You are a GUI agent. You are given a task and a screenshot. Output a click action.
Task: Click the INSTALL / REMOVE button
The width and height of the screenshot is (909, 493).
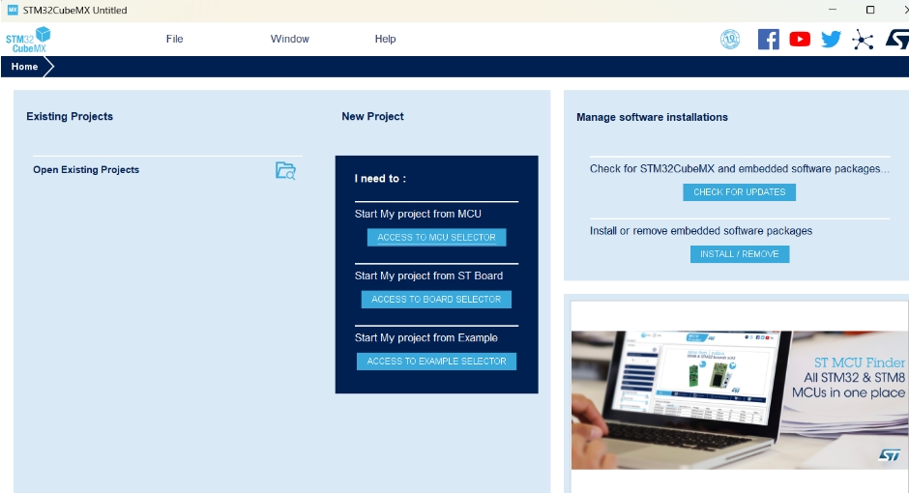739,254
